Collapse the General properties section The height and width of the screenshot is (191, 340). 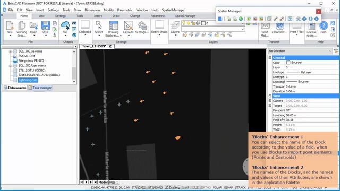point(270,58)
